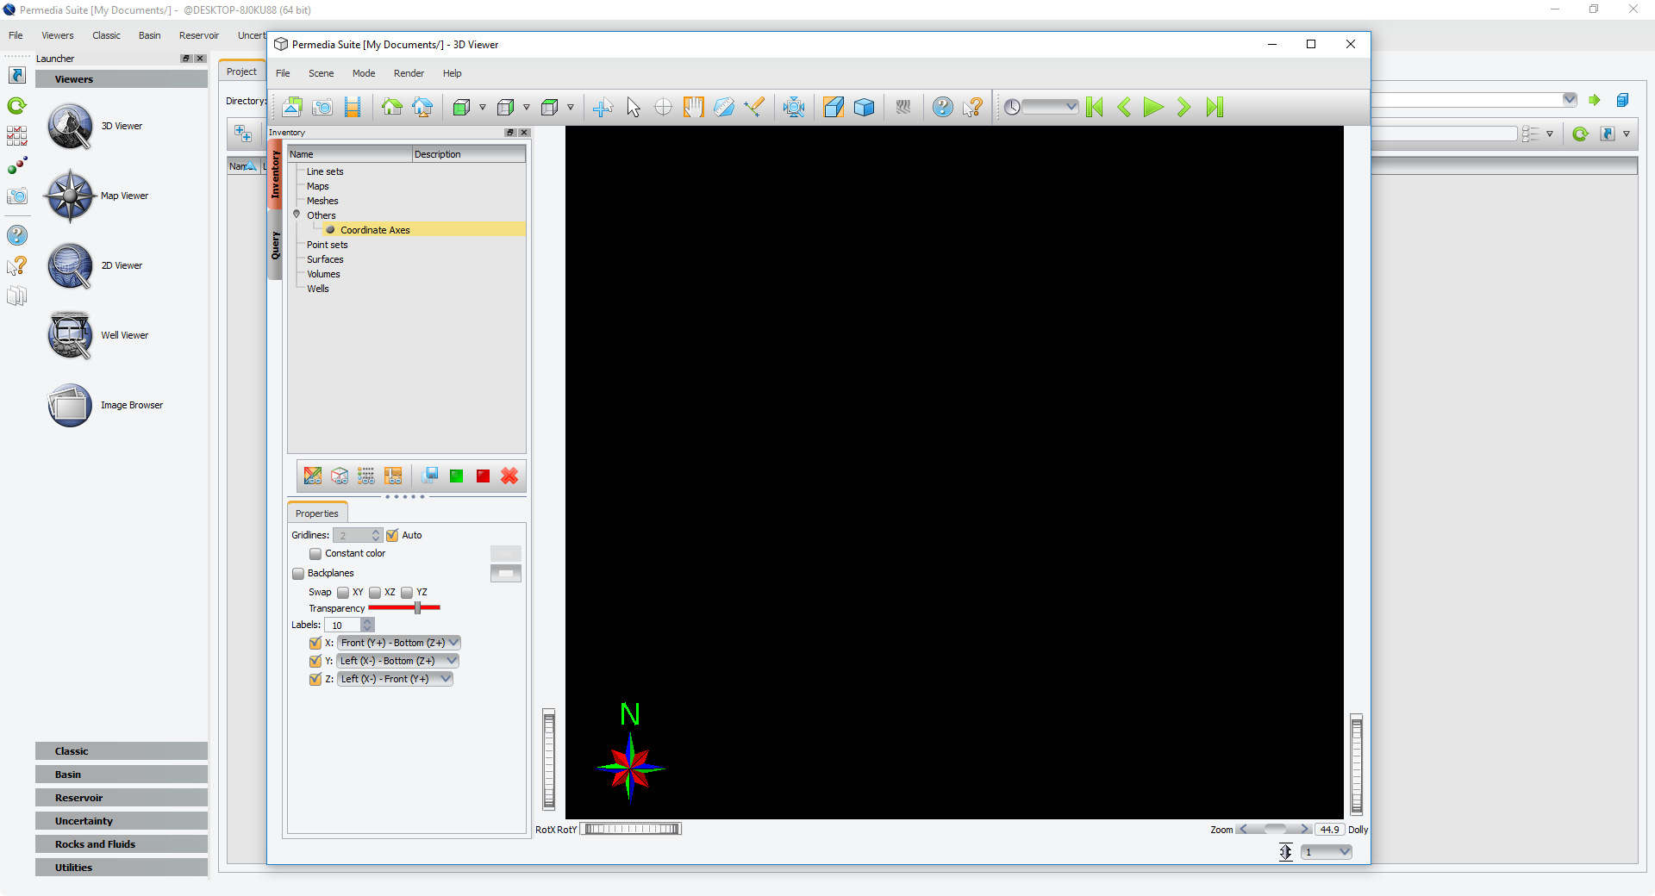
Task: Click the camera snapshot toolbar icon
Action: (322, 107)
